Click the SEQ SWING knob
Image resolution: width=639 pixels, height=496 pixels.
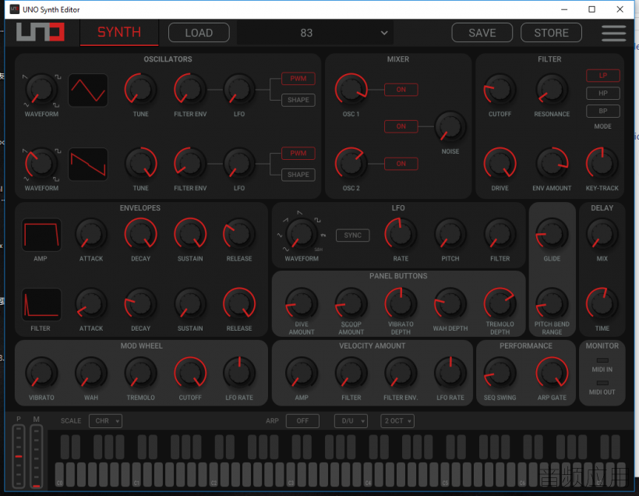click(x=500, y=374)
